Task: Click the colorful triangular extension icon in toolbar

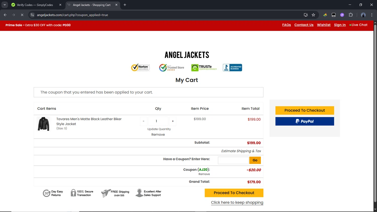Action: tap(325, 15)
